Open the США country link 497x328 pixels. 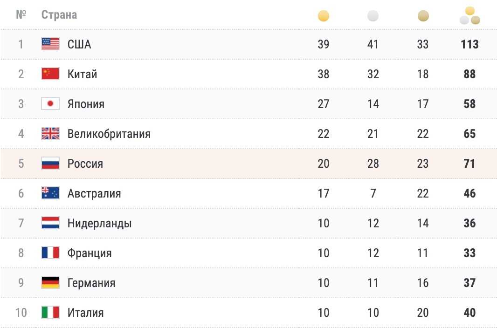click(79, 44)
